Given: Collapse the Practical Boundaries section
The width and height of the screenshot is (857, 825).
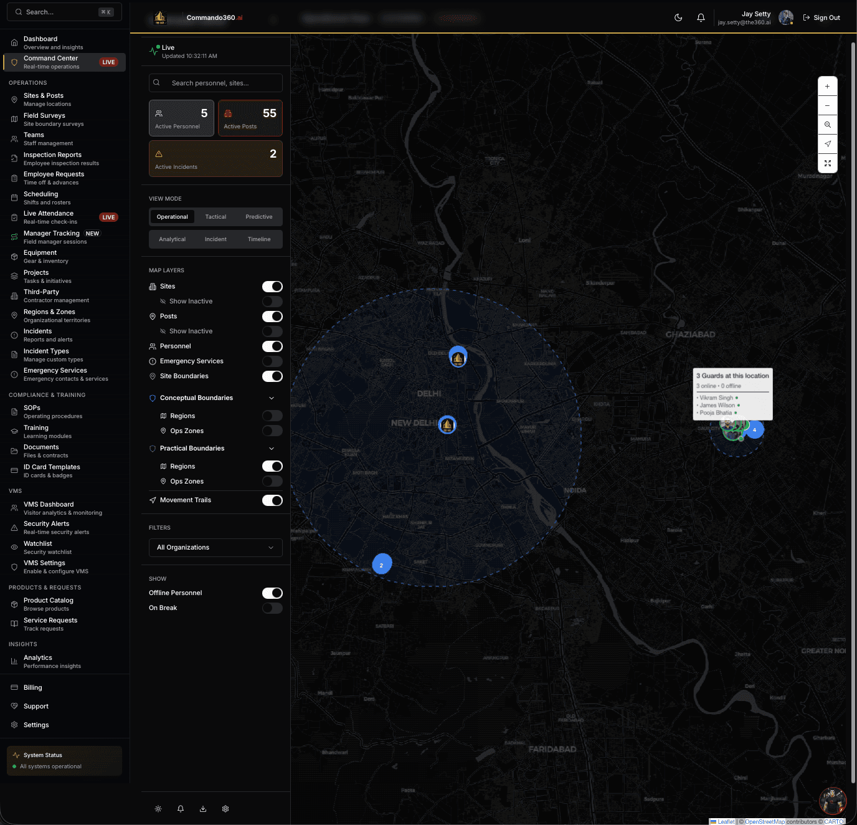Looking at the screenshot, I should tap(272, 448).
